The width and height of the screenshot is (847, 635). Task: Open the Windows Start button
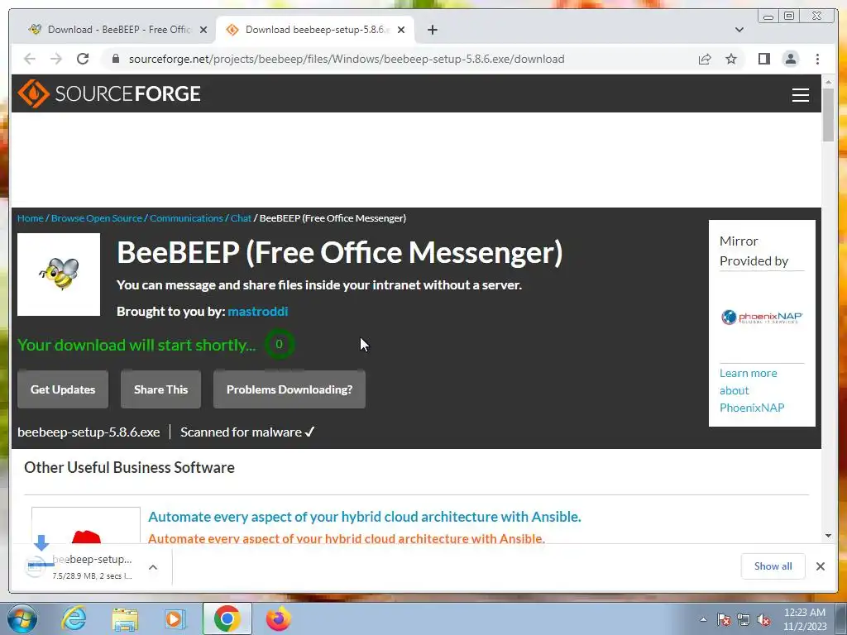coord(21,618)
